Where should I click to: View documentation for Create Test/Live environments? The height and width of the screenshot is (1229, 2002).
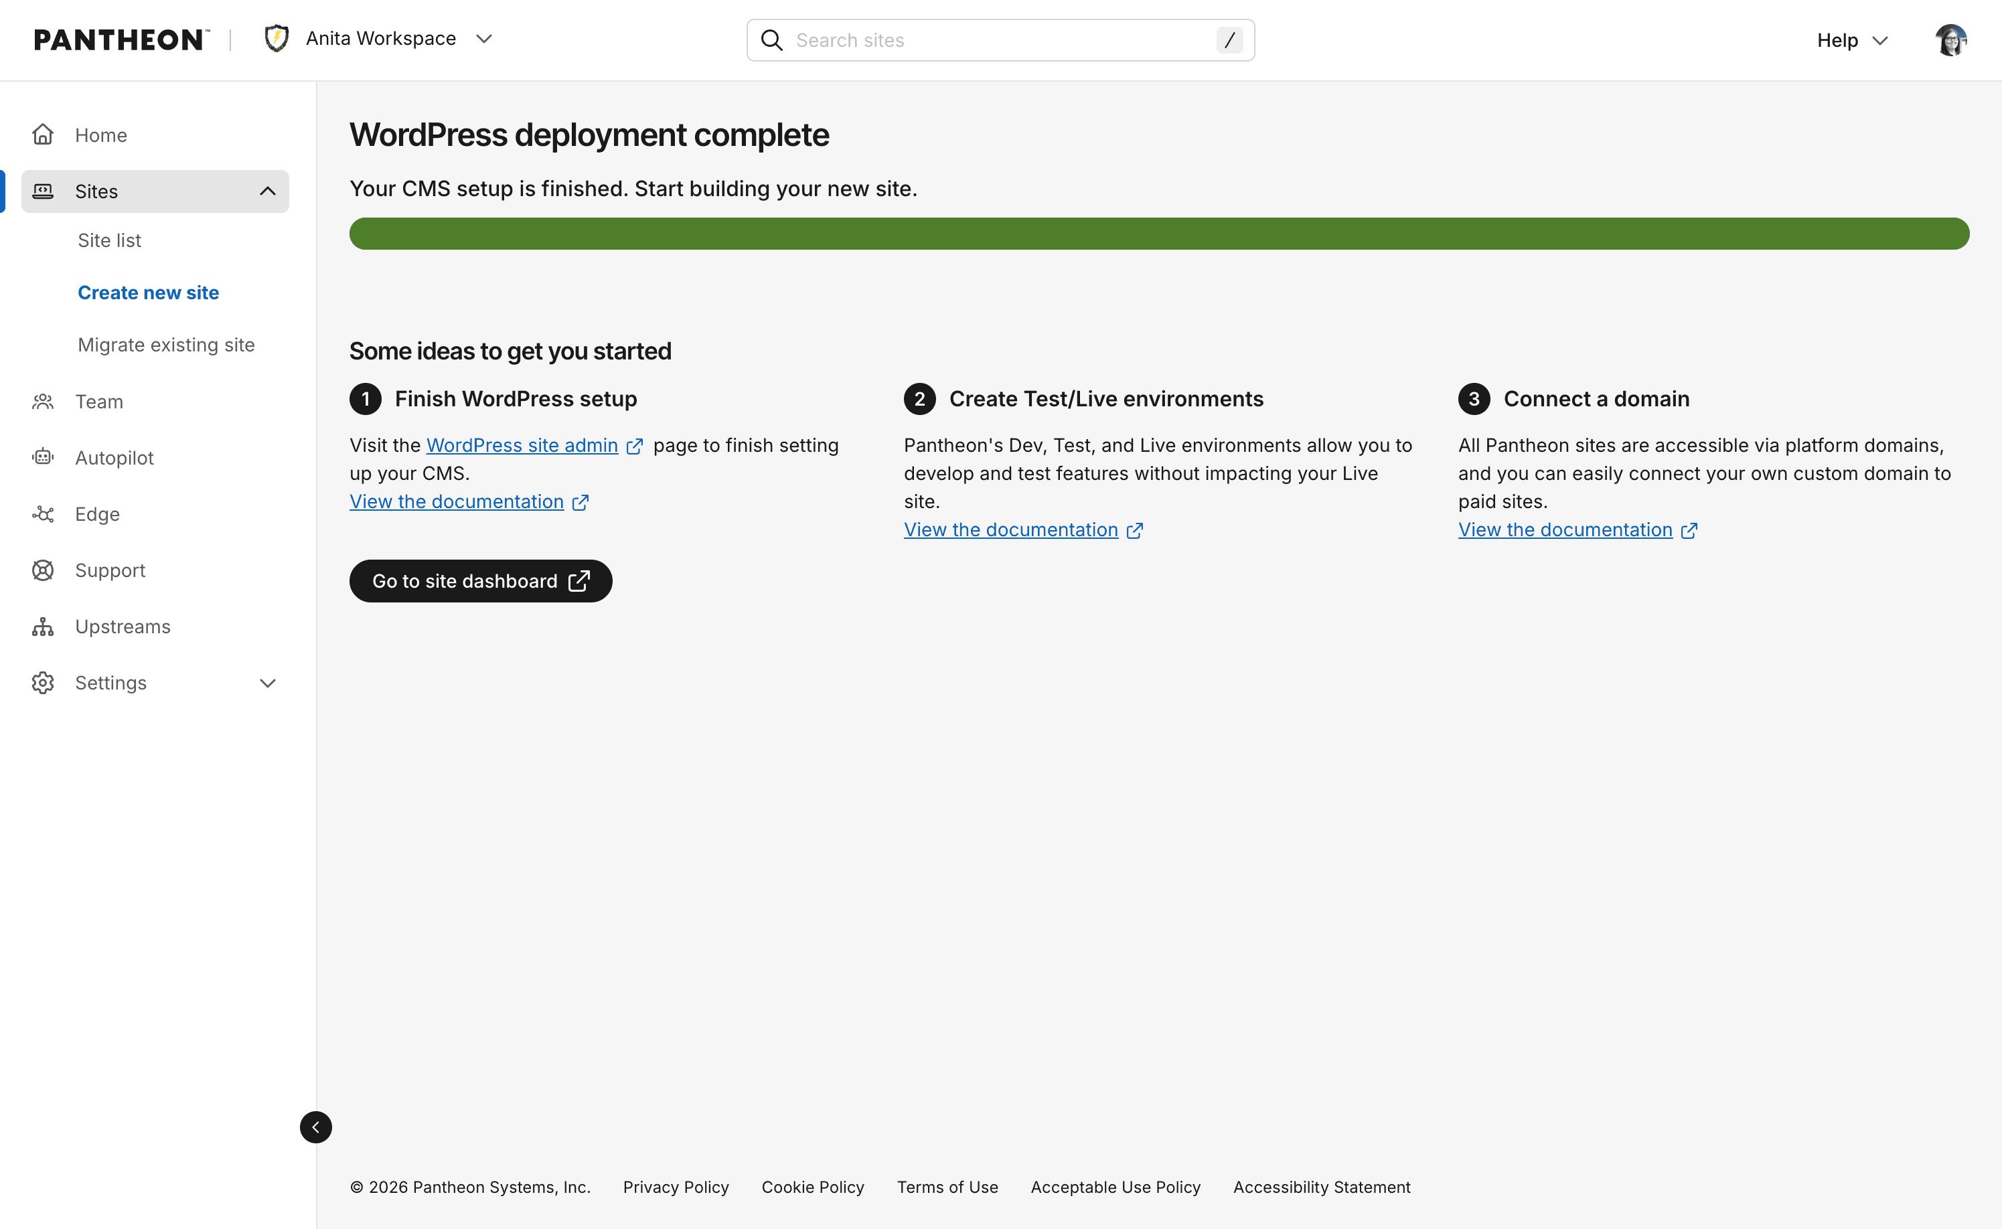coord(1010,530)
